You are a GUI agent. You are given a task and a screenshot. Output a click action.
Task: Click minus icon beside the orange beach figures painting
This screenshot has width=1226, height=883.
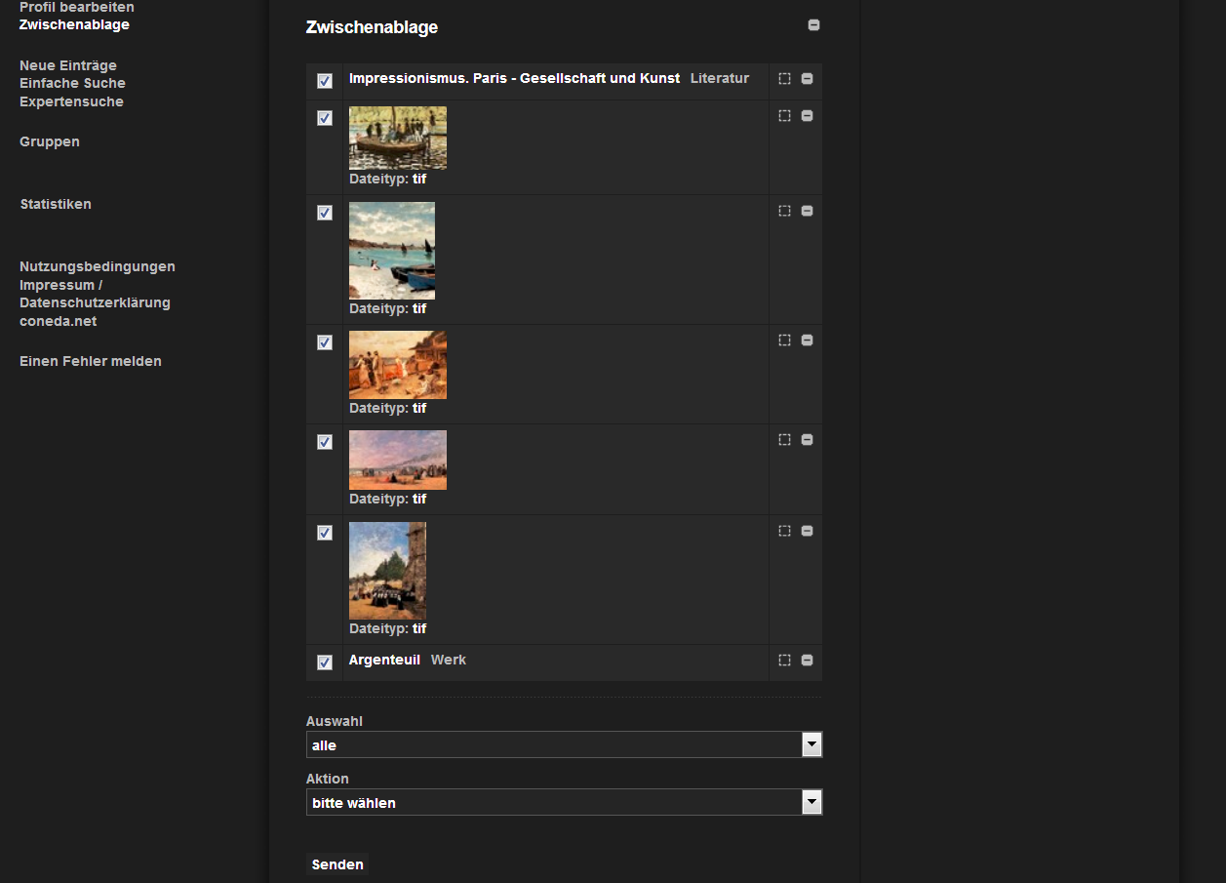[807, 341]
